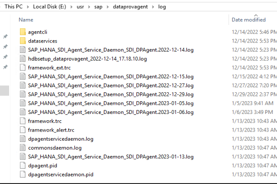Select the framework.trc file name
277x184 pixels.
(x=45, y=121)
